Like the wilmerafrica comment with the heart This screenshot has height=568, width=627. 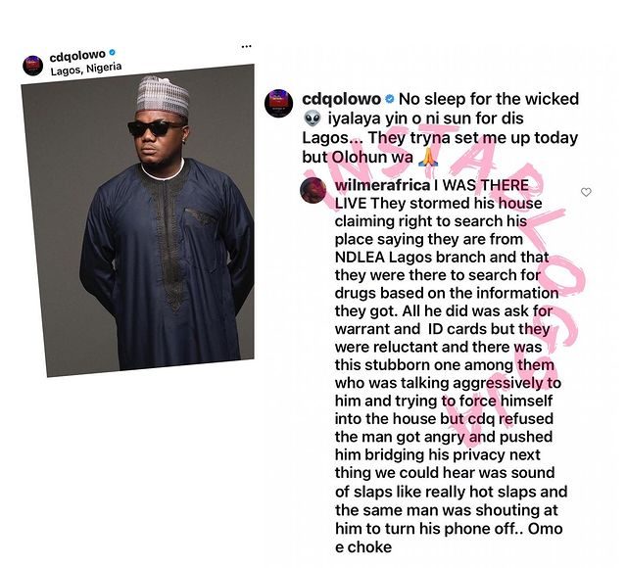click(586, 192)
